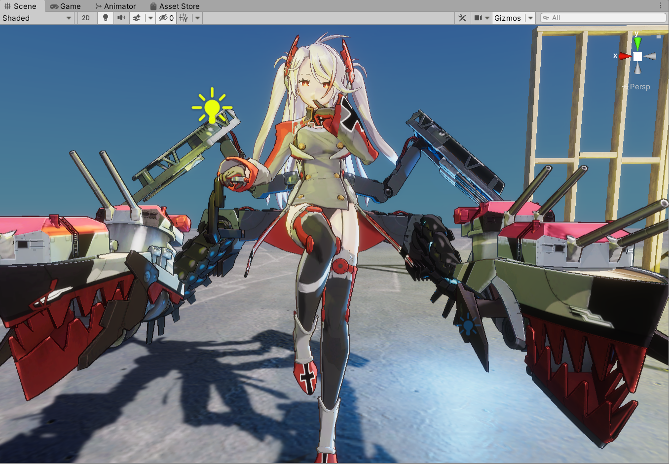Toggle the component editor tools panel
The height and width of the screenshot is (464, 669).
(462, 18)
